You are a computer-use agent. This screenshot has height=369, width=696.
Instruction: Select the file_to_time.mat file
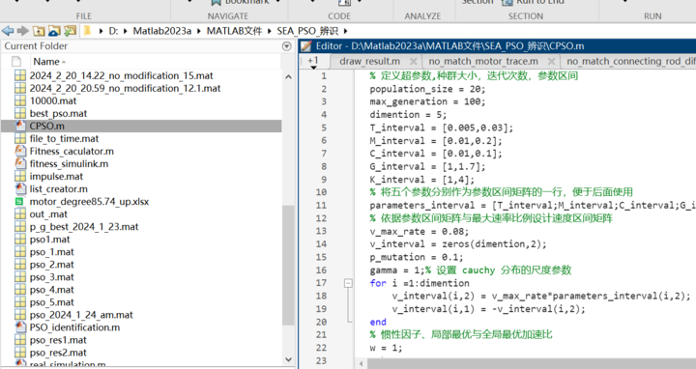(x=64, y=139)
